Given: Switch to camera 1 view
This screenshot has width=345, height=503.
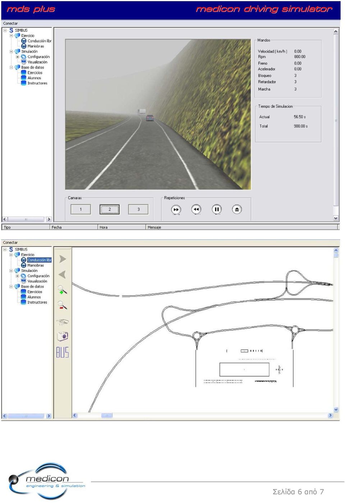Looking at the screenshot, I should (80, 209).
